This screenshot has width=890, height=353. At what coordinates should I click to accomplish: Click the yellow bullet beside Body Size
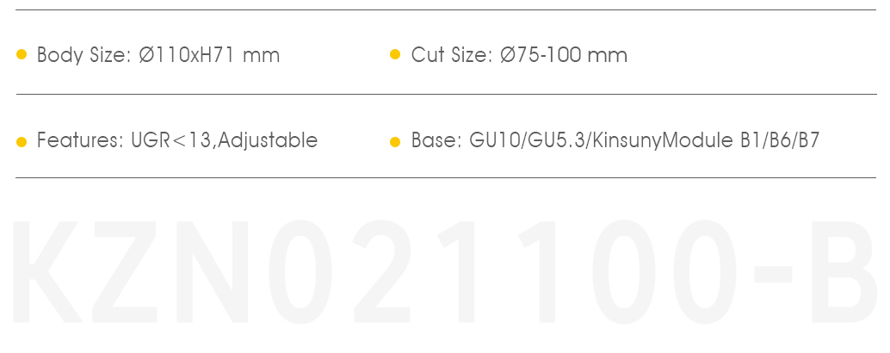(22, 54)
